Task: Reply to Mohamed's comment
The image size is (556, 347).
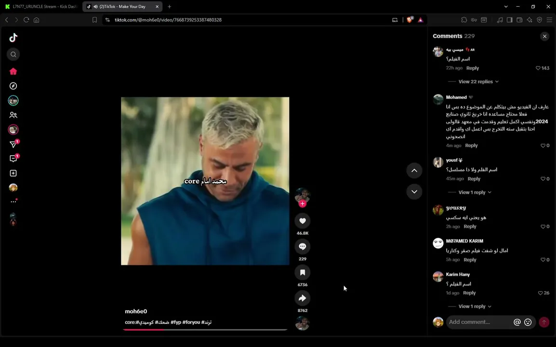Action: pyautogui.click(x=471, y=146)
